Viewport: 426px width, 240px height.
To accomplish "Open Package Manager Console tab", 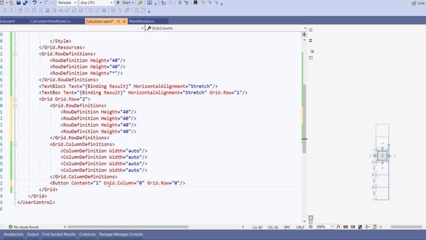I will click(120, 234).
